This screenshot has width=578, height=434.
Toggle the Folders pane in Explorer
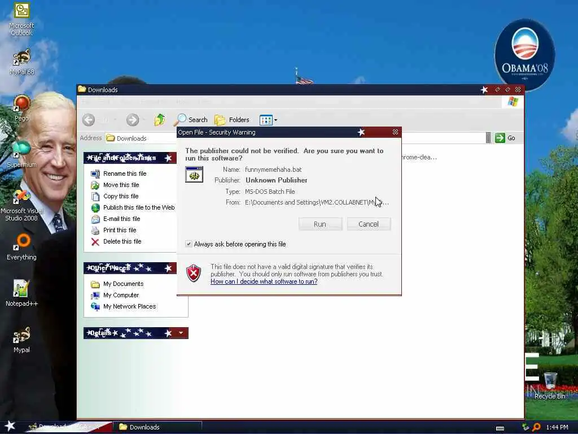(x=232, y=120)
